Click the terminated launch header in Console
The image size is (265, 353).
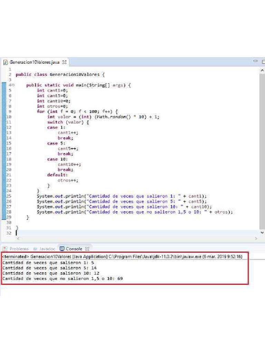coord(122,256)
